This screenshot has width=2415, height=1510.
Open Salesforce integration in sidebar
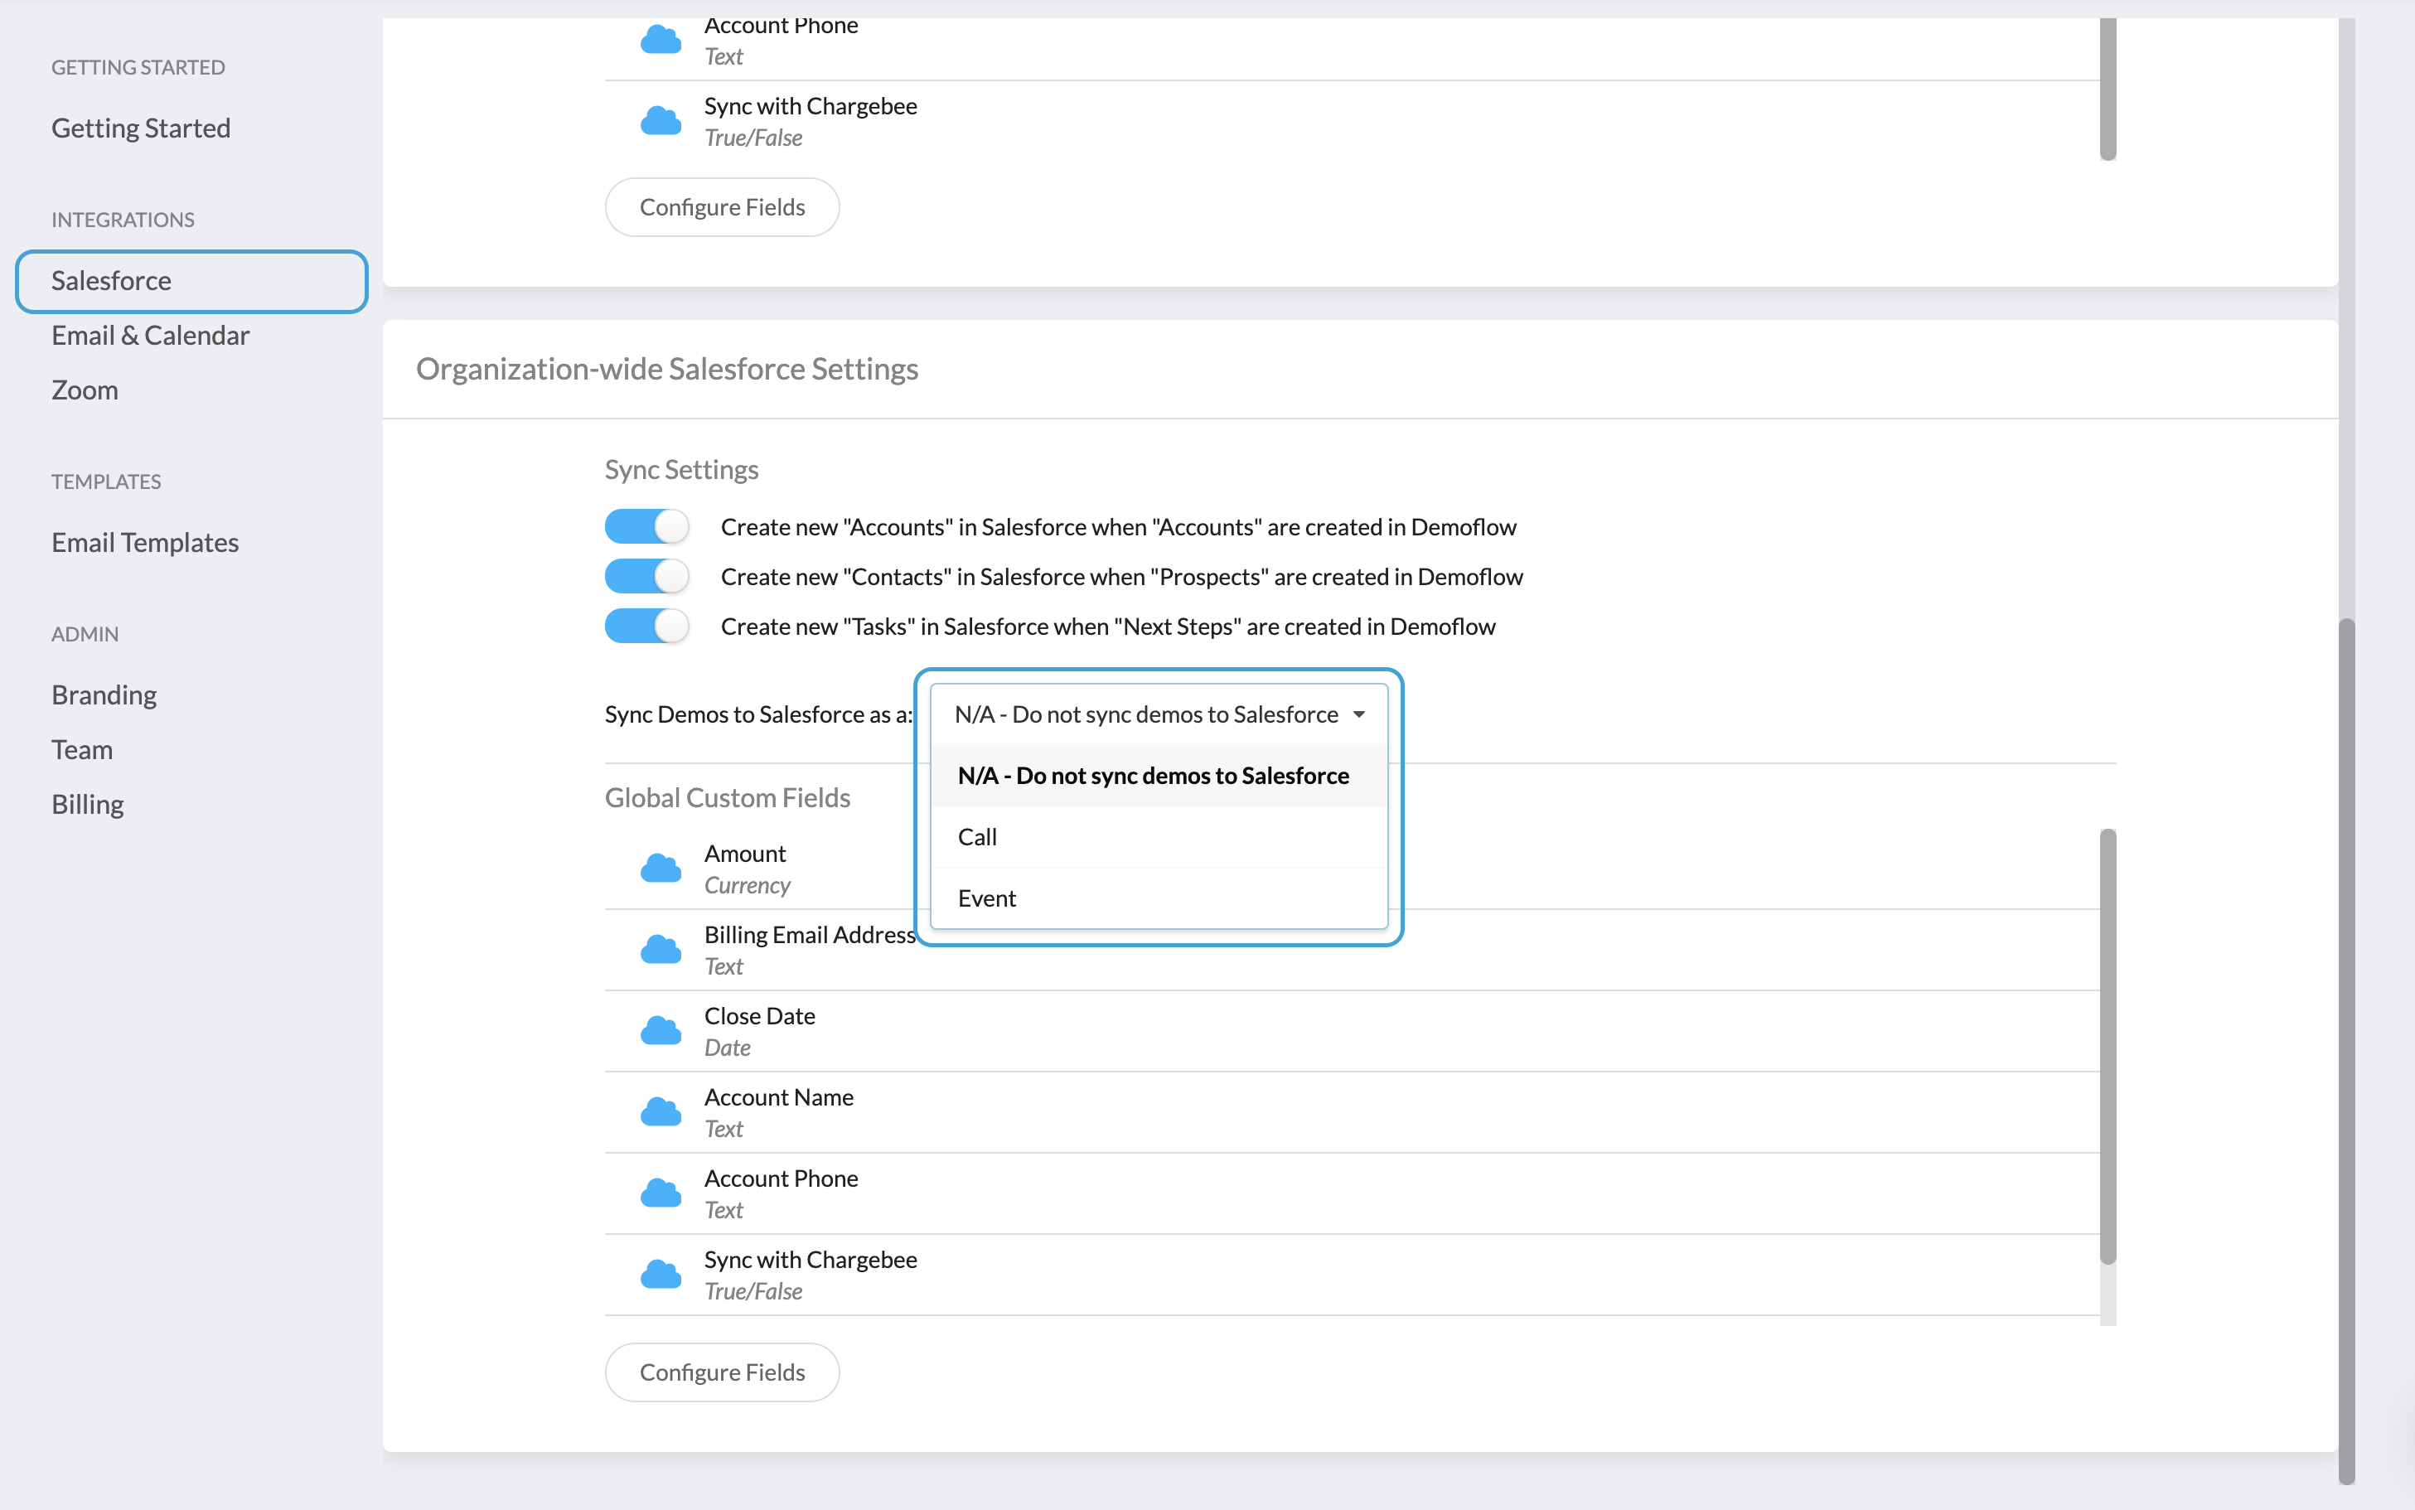click(x=191, y=281)
